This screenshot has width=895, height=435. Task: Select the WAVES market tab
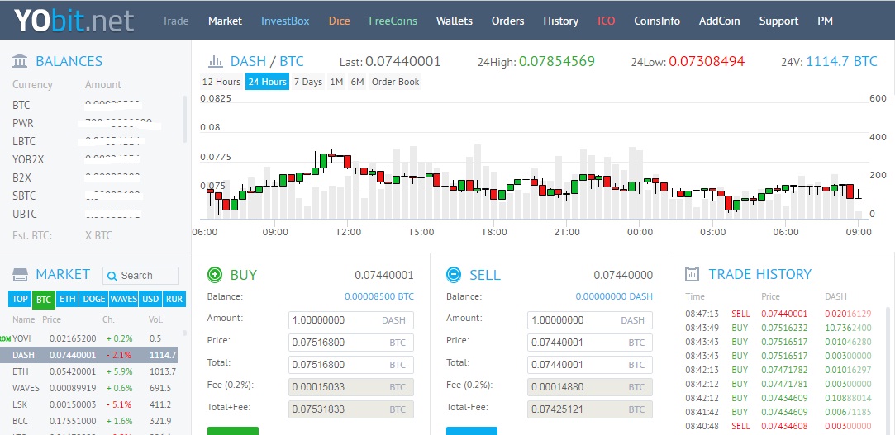coord(124,300)
